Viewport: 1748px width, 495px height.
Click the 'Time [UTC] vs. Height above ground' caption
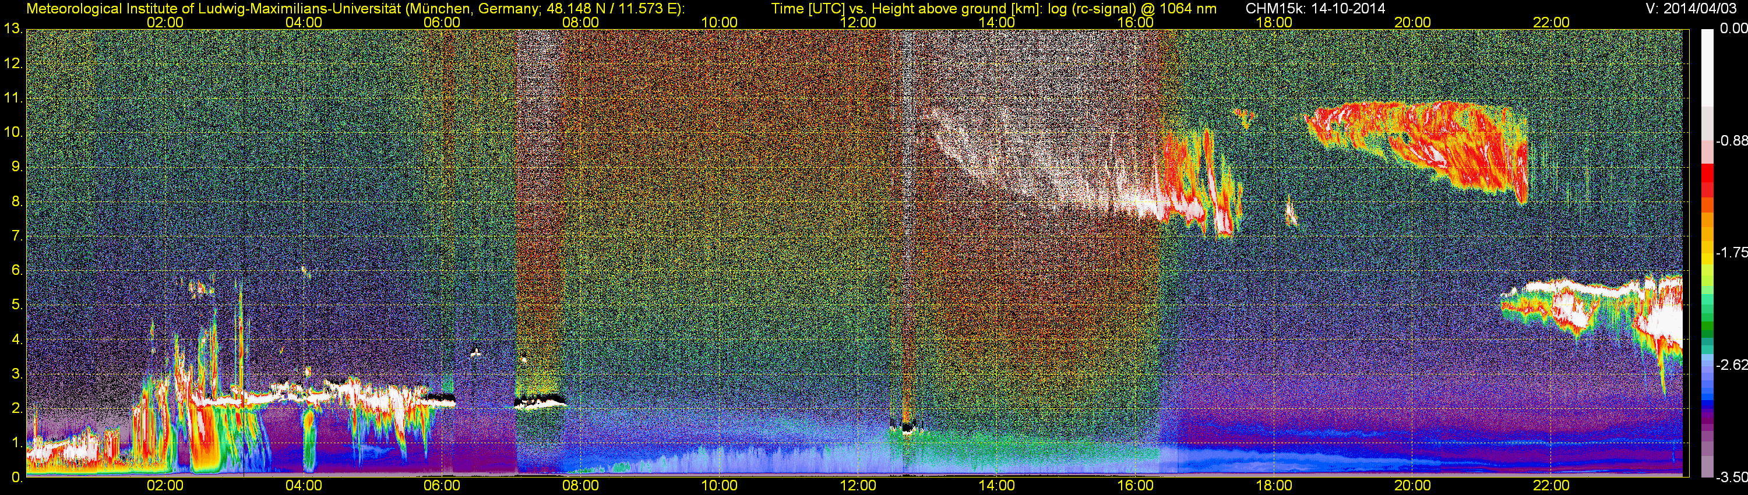(994, 9)
